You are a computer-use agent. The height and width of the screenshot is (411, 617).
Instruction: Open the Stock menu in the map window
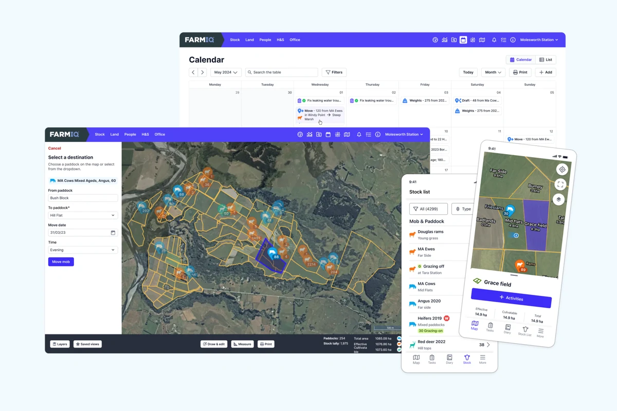click(100, 135)
